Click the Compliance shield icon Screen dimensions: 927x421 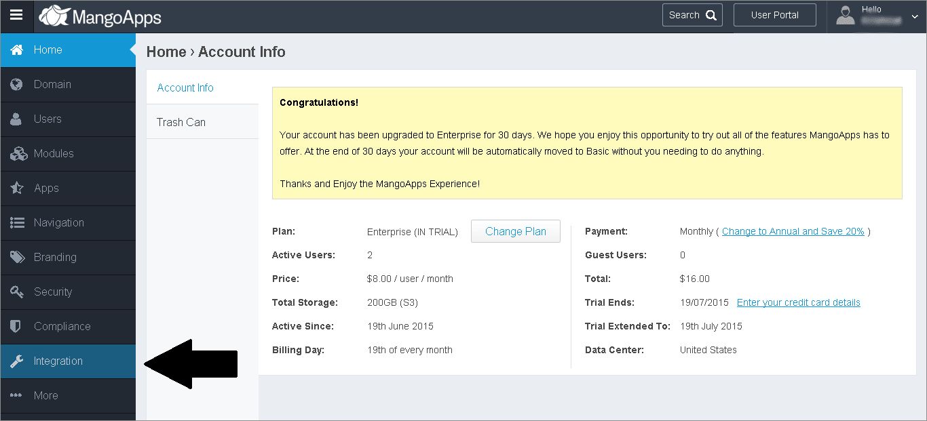point(17,327)
